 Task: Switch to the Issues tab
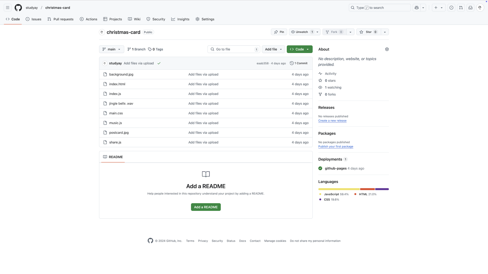pos(34,19)
